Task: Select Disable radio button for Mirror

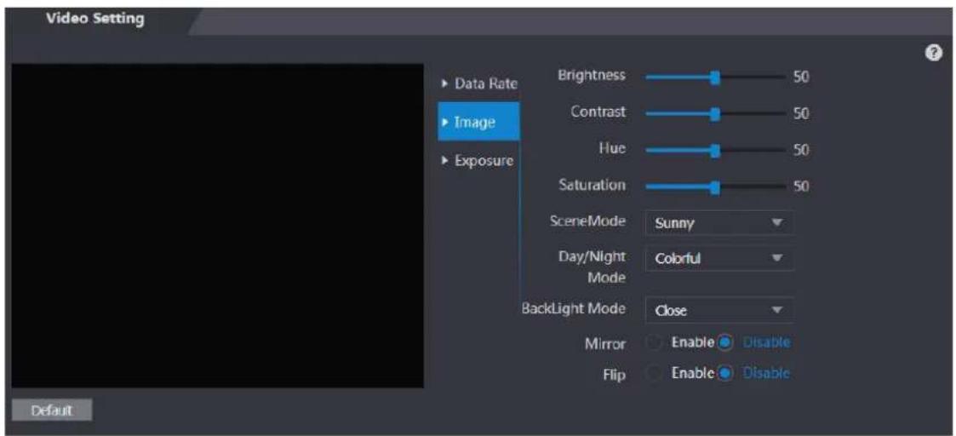Action: click(x=725, y=343)
